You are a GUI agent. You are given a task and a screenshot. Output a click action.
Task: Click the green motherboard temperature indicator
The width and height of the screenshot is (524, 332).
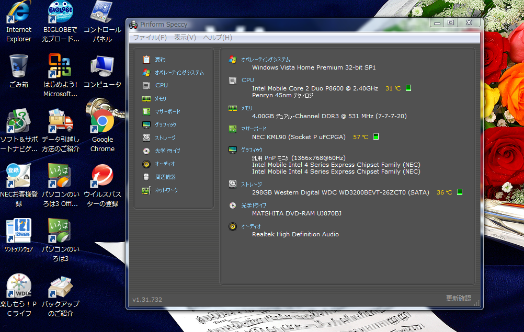click(x=376, y=136)
